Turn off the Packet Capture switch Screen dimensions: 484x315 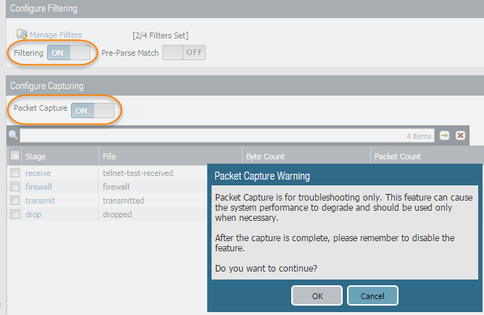(93, 110)
